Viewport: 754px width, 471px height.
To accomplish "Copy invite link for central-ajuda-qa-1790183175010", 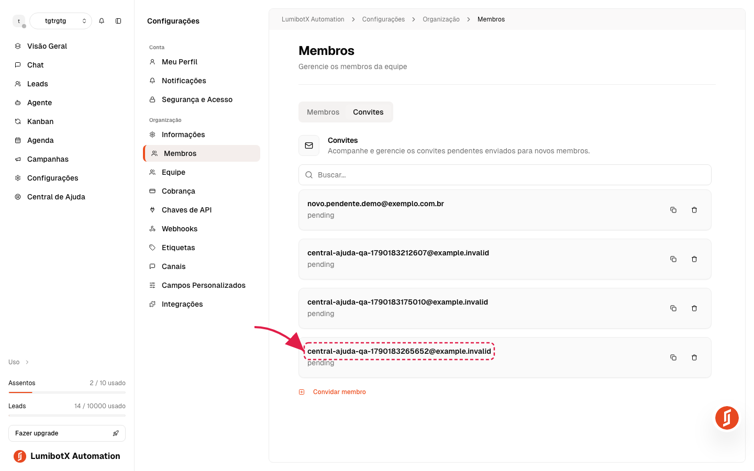I will tap(673, 308).
